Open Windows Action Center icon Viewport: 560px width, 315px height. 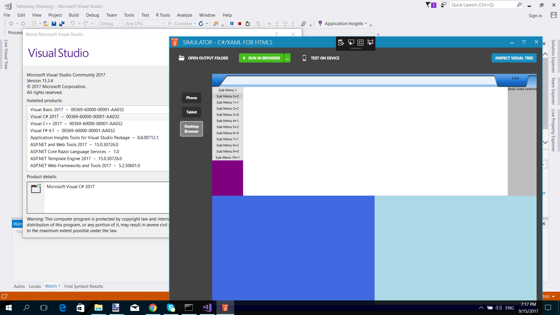tap(548, 308)
